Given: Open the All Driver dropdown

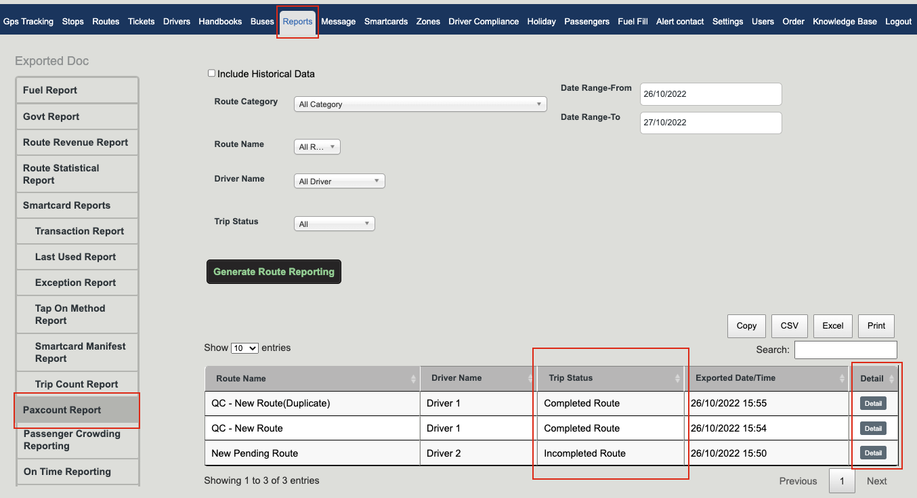Looking at the screenshot, I should (x=339, y=180).
